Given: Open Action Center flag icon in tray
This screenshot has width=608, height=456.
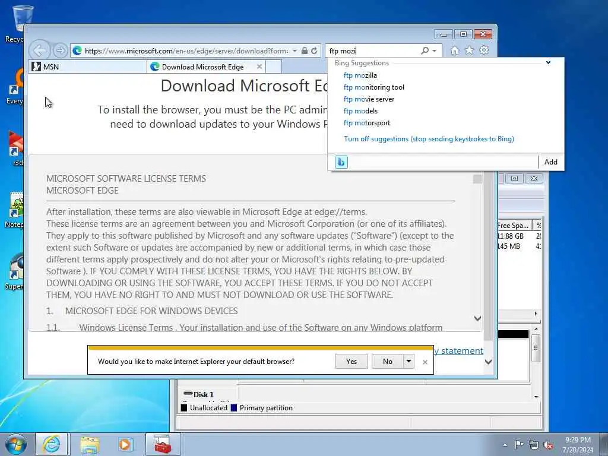Looking at the screenshot, I should 519,444.
